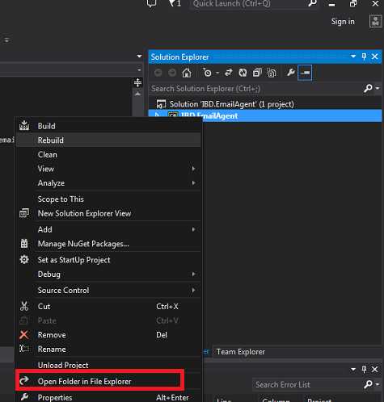Image resolution: width=384 pixels, height=402 pixels.
Task: Toggle the Solution Explorer auto-hide pin
Action: coord(364,57)
